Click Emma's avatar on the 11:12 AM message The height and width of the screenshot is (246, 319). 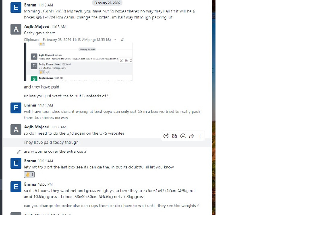[x=16, y=8]
